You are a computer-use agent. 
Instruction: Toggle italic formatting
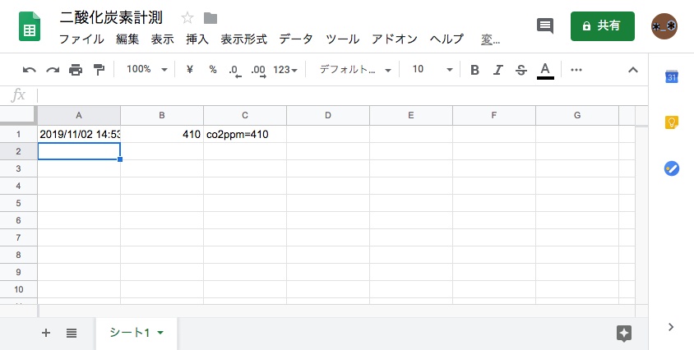click(497, 70)
